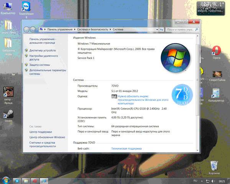
Task: Open Защита системы sidebar link
Action: 40,65
